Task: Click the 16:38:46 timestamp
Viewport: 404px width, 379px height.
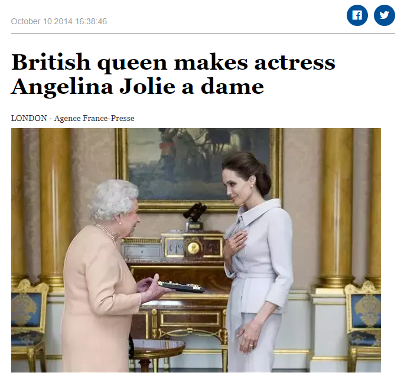Action: pos(91,21)
